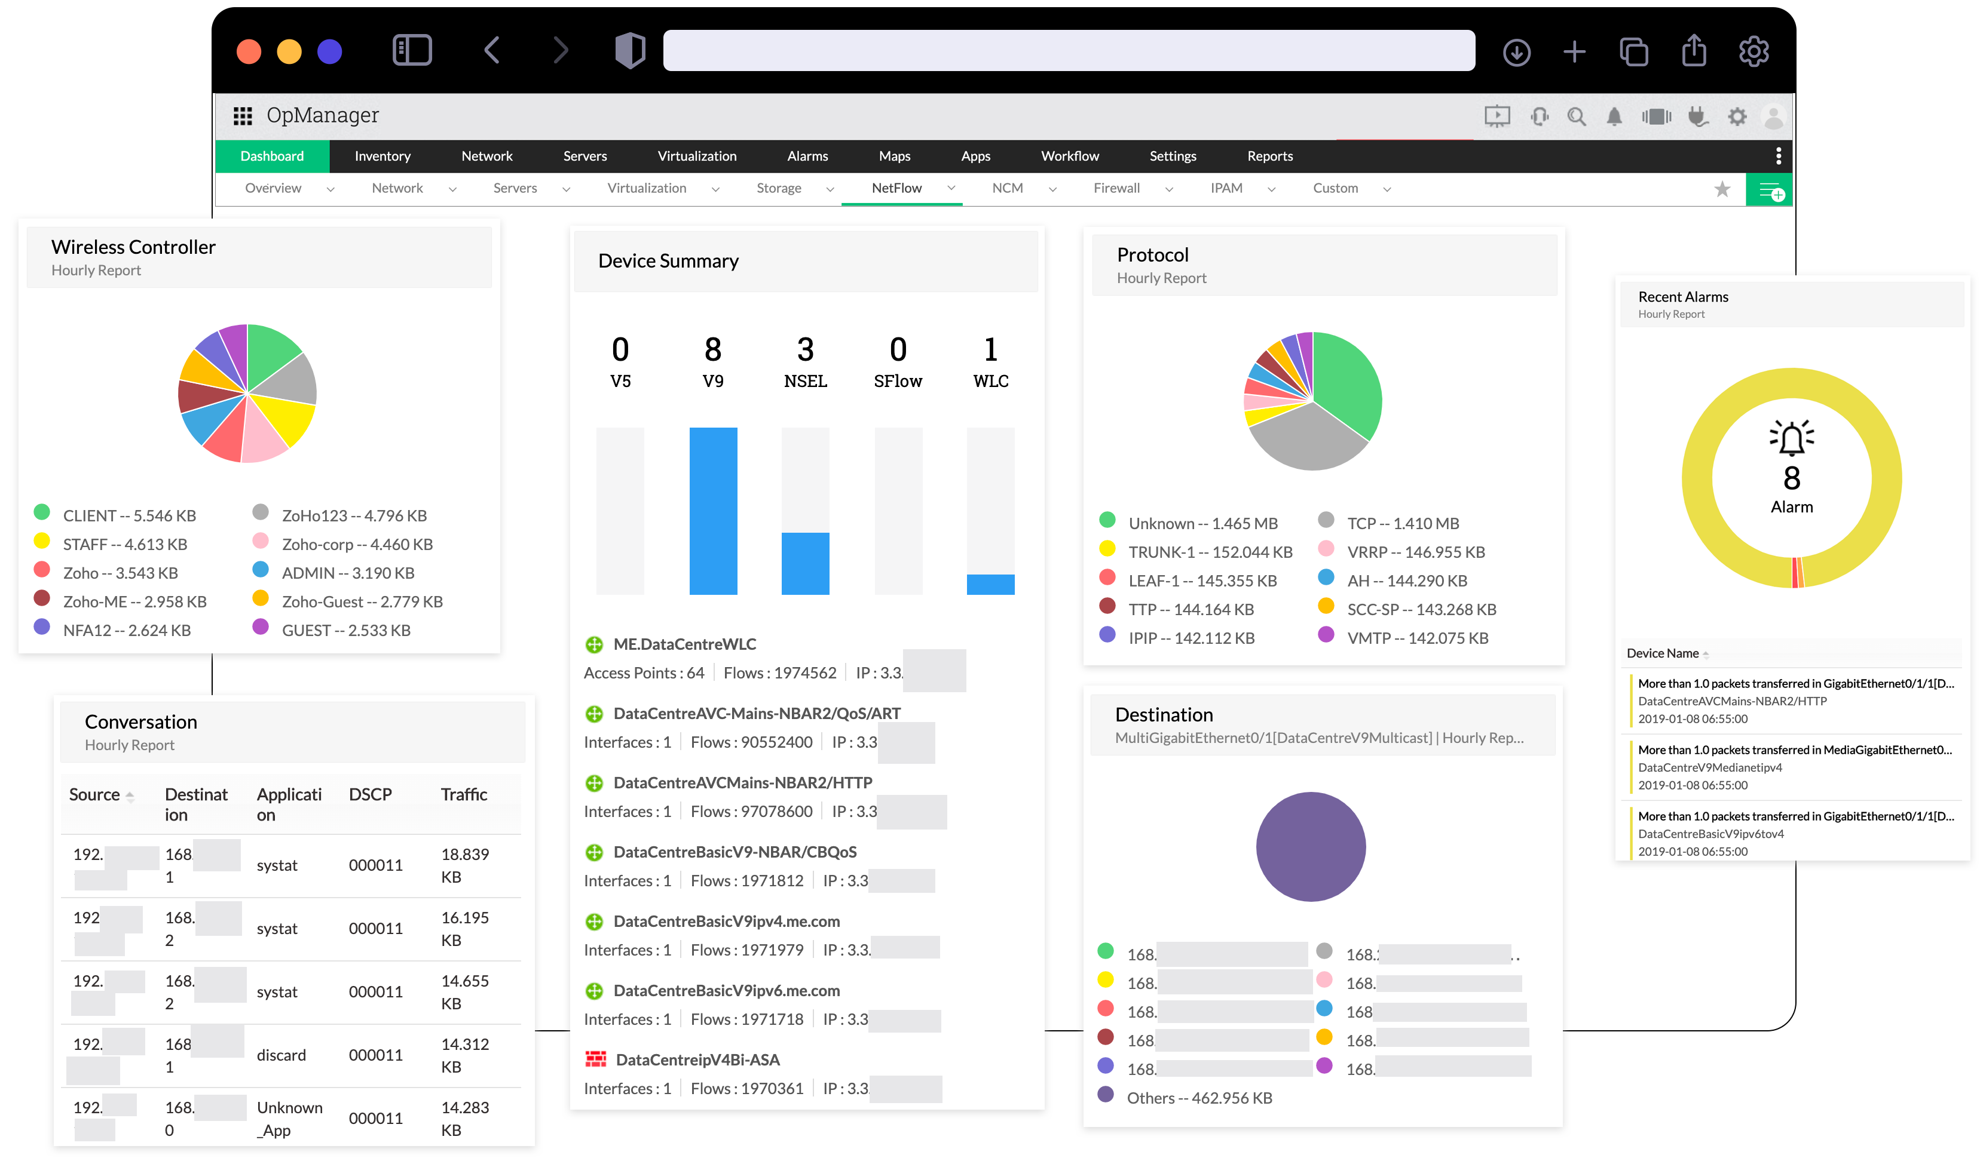Open the ME.DataCentreWLC device link
The height and width of the screenshot is (1161, 1983).
tap(684, 644)
